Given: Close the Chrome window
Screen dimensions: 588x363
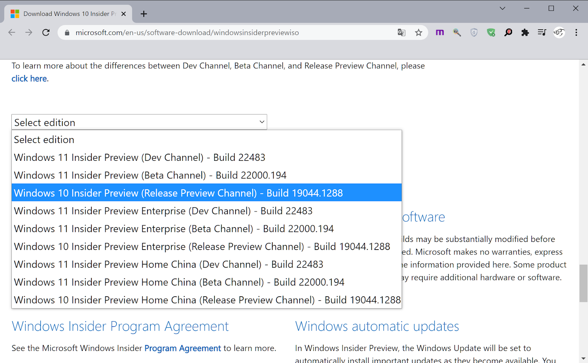Looking at the screenshot, I should coord(576,8).
